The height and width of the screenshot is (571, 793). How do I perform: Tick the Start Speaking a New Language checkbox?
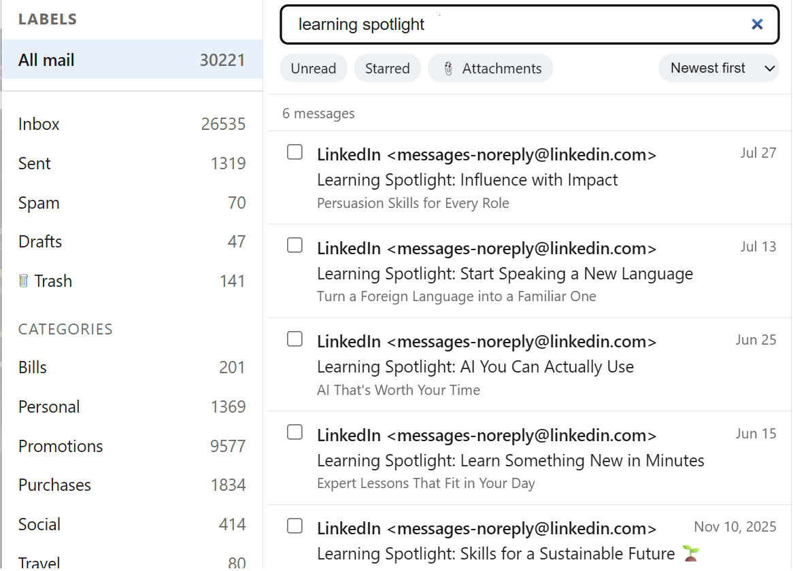click(295, 245)
